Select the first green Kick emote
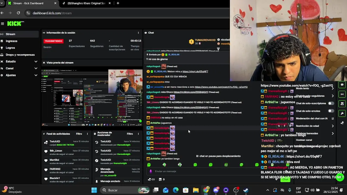 click(149, 165)
